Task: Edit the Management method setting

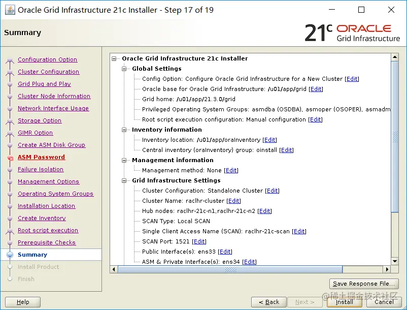Action: (x=231, y=170)
